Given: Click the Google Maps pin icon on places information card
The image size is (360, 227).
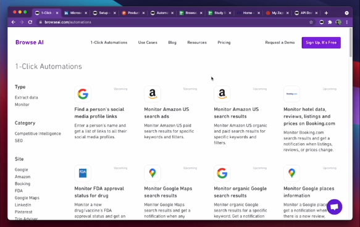Looking at the screenshot, I should click(292, 173).
